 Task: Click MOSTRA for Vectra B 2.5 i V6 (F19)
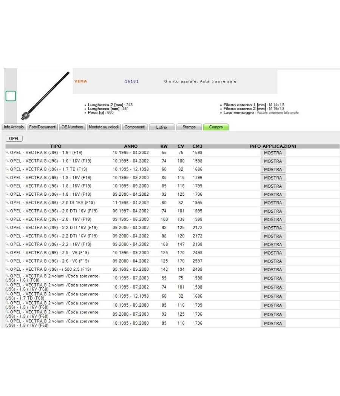(273, 253)
